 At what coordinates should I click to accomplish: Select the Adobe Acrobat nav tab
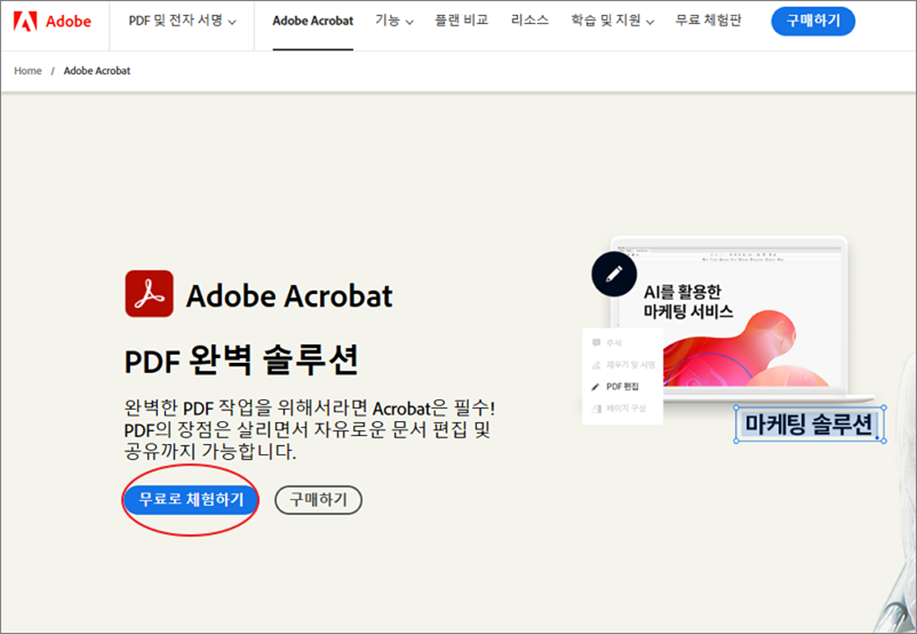tap(312, 21)
